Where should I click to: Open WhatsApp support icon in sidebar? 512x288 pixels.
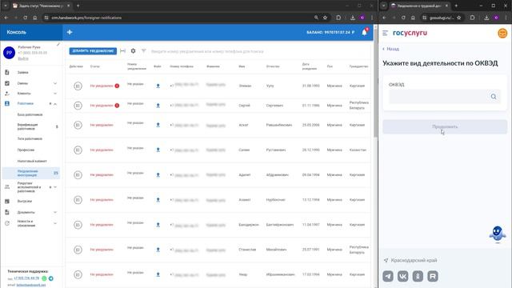point(45,278)
